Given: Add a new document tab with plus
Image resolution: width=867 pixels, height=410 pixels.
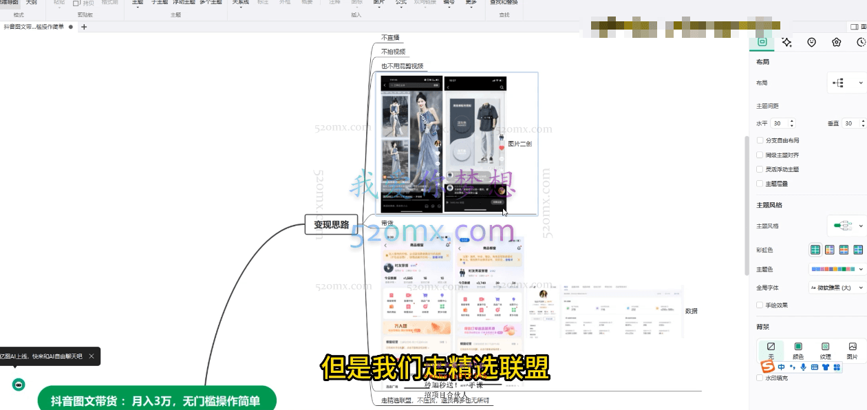Looking at the screenshot, I should tap(84, 27).
